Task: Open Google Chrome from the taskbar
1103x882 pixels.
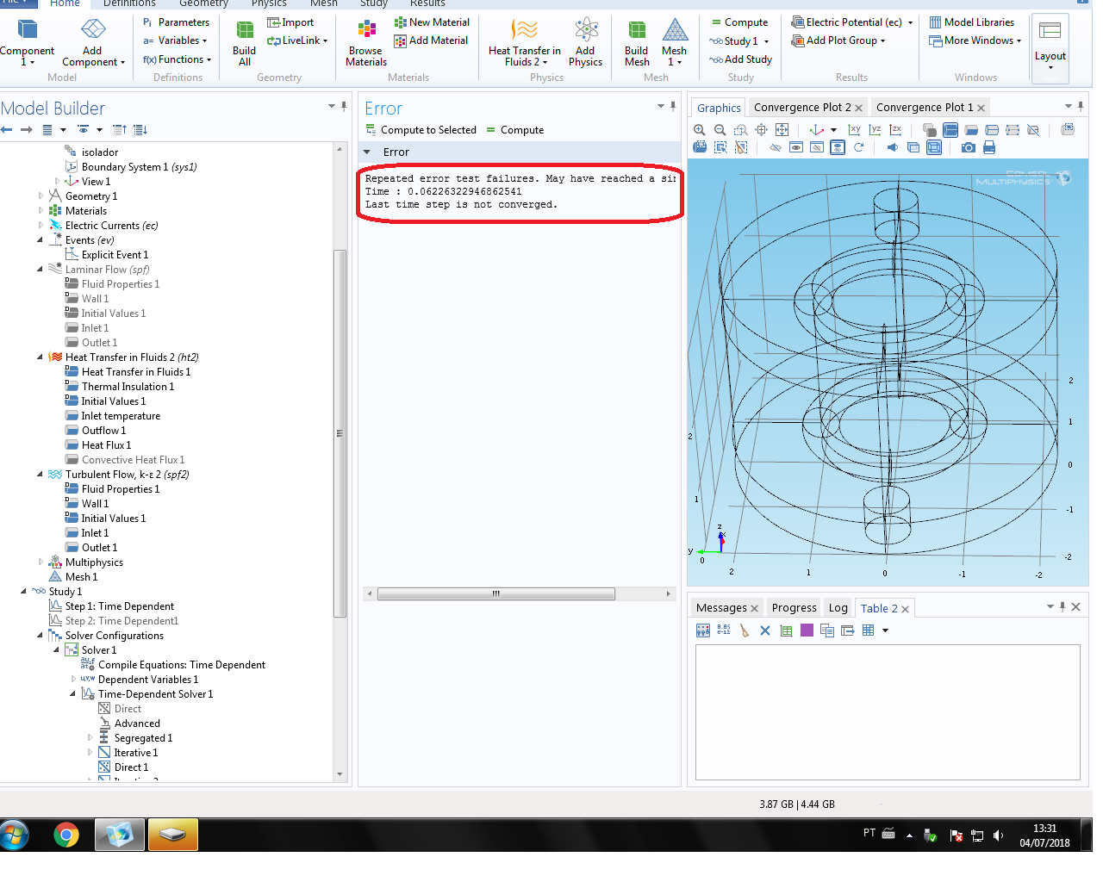Action: pyautogui.click(x=66, y=835)
